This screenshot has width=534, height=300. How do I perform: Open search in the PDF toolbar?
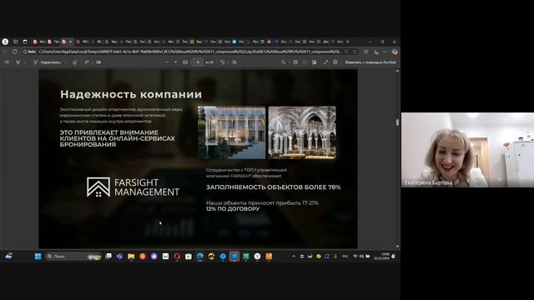pyautogui.click(x=284, y=62)
